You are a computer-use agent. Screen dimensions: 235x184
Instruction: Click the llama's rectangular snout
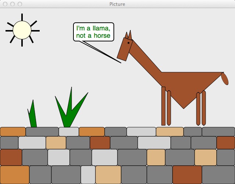tap(124, 51)
